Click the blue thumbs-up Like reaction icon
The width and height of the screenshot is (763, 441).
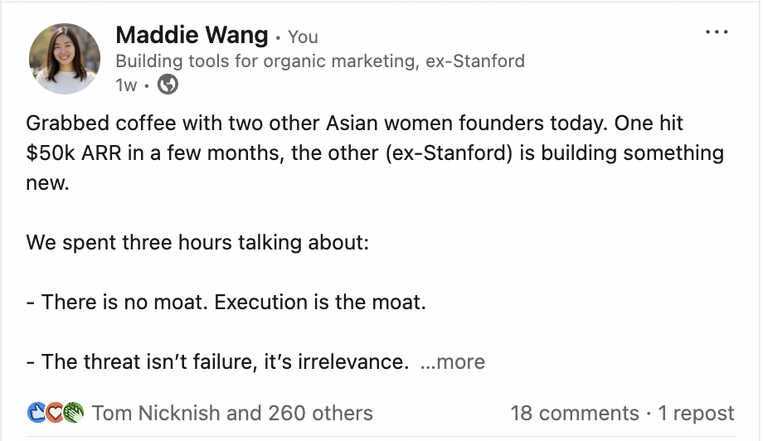click(36, 412)
